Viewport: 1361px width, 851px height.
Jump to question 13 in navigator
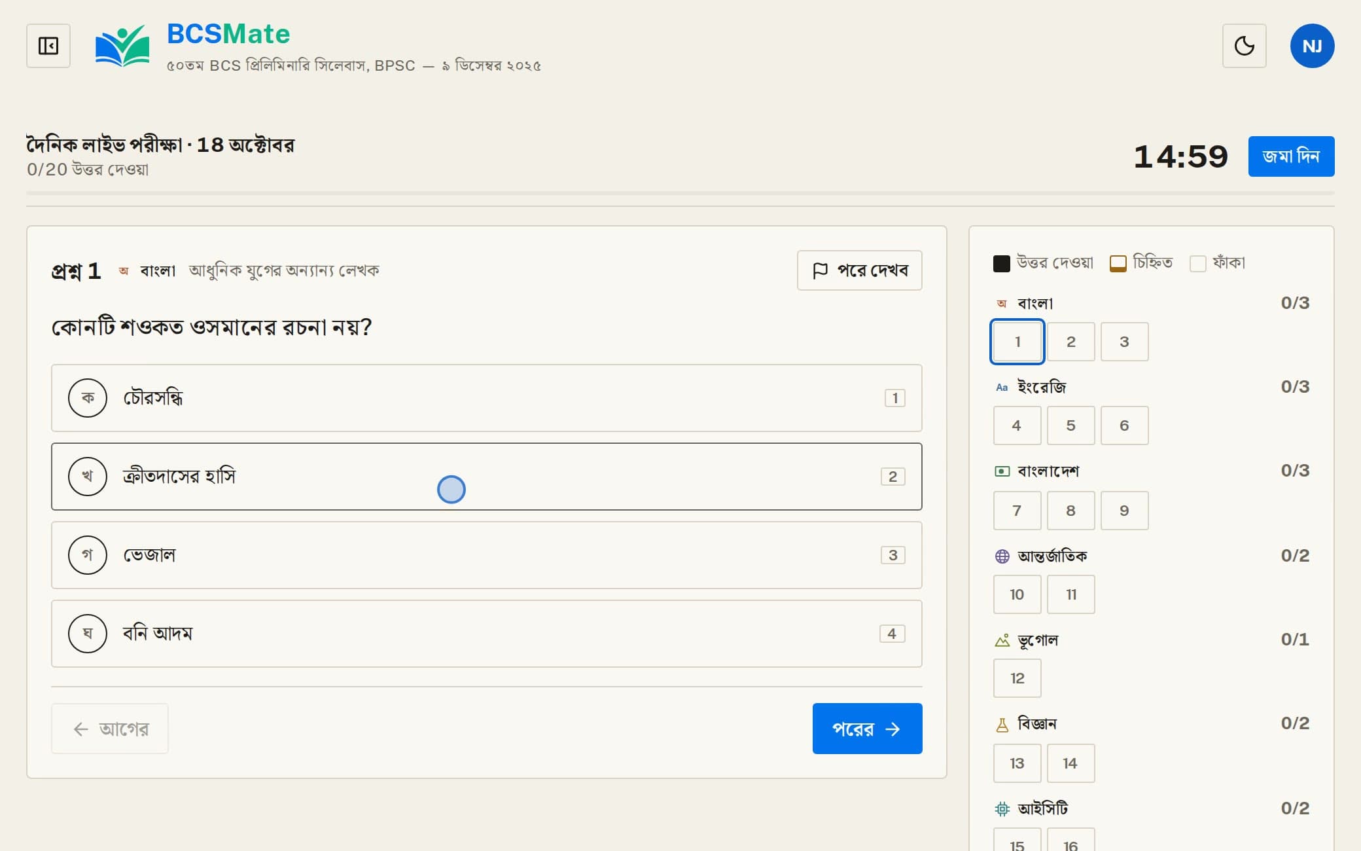pyautogui.click(x=1017, y=763)
